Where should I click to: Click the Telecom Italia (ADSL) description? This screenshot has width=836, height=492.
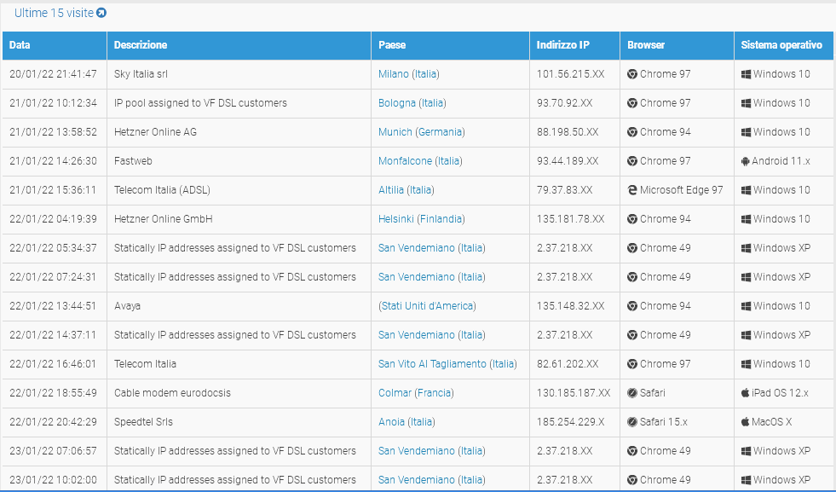pos(162,190)
